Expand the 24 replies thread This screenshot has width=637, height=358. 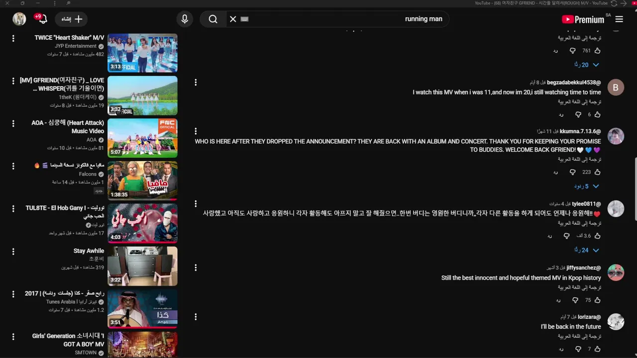[587, 250]
